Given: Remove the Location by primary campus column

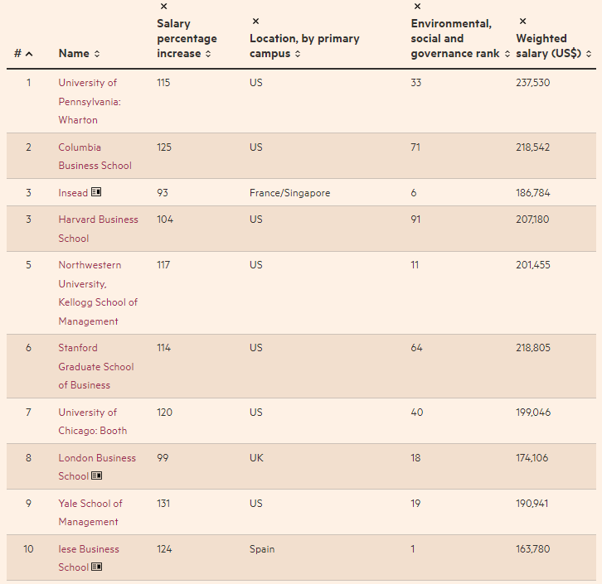Looking at the screenshot, I should point(255,22).
